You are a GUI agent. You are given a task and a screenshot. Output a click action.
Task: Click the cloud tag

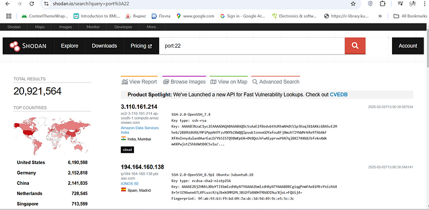coord(127,149)
